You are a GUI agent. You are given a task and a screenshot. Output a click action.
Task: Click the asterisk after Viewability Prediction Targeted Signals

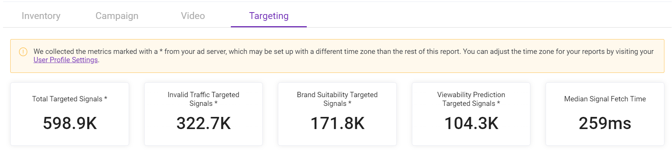498,103
